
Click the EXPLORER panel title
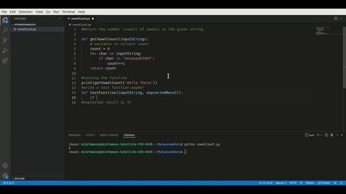[x=20, y=19]
